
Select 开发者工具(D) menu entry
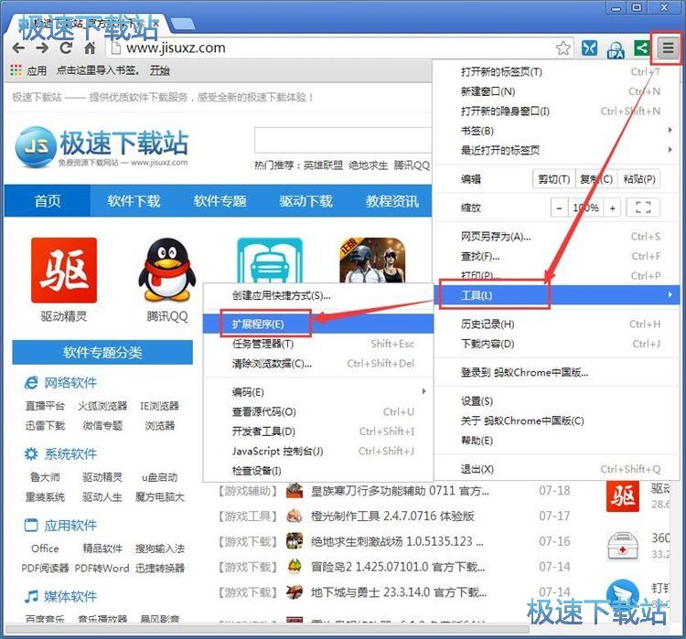(x=318, y=431)
